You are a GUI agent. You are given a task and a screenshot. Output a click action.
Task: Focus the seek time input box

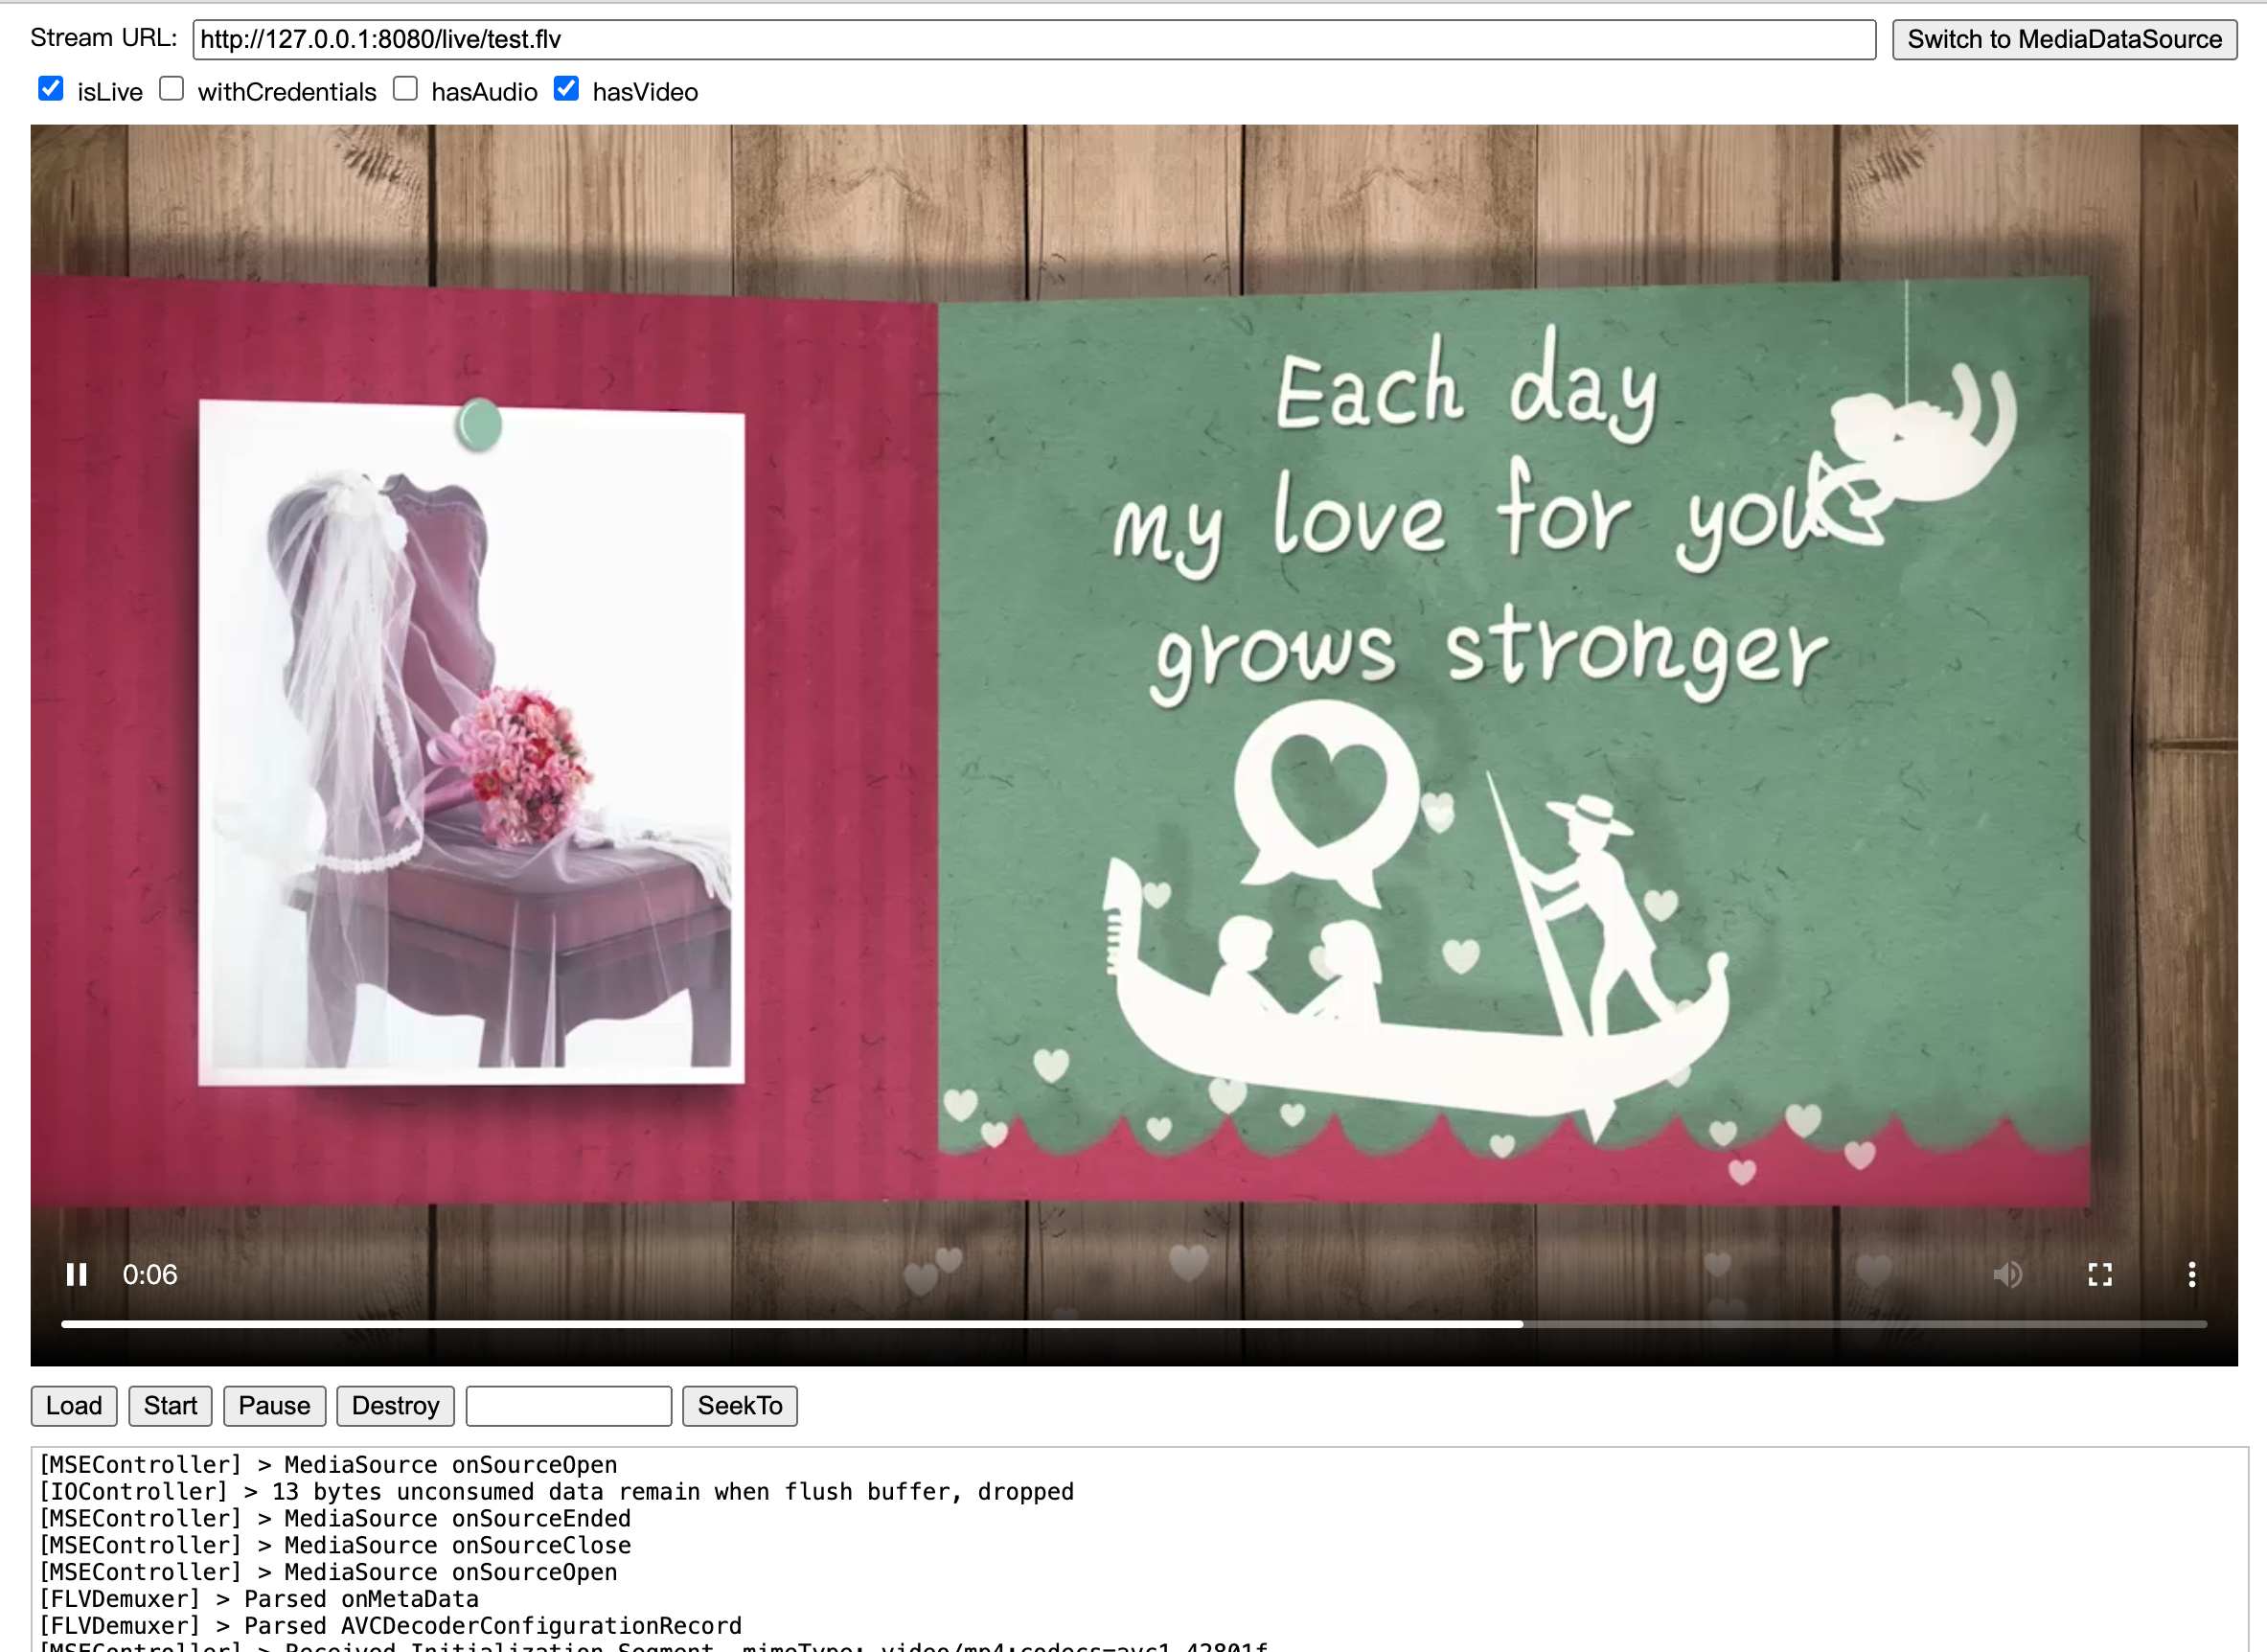[x=569, y=1405]
